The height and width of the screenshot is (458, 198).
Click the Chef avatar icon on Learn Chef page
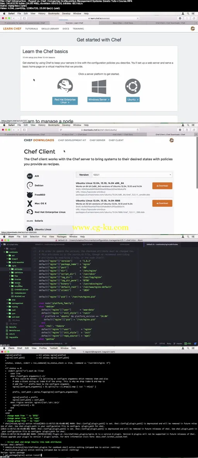click(x=193, y=28)
